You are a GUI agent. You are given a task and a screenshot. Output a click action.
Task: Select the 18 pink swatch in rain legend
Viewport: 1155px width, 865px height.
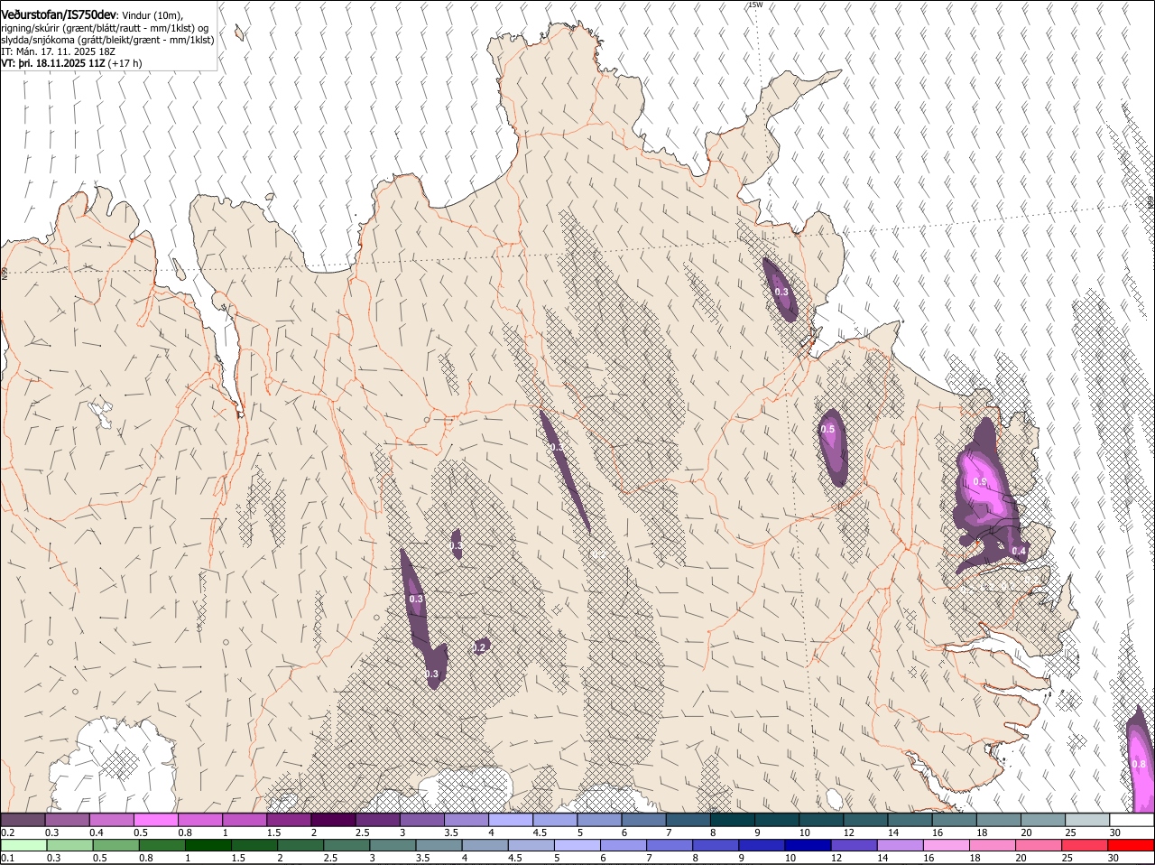click(993, 845)
